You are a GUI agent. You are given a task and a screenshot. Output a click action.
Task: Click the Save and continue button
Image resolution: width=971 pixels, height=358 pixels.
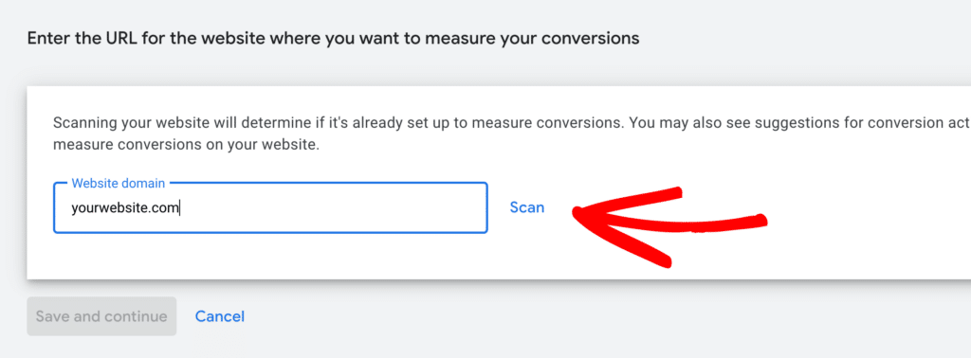101,316
